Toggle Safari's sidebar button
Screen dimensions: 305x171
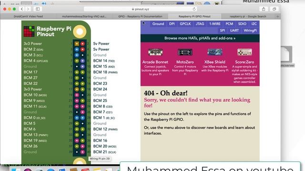click(38, 9)
